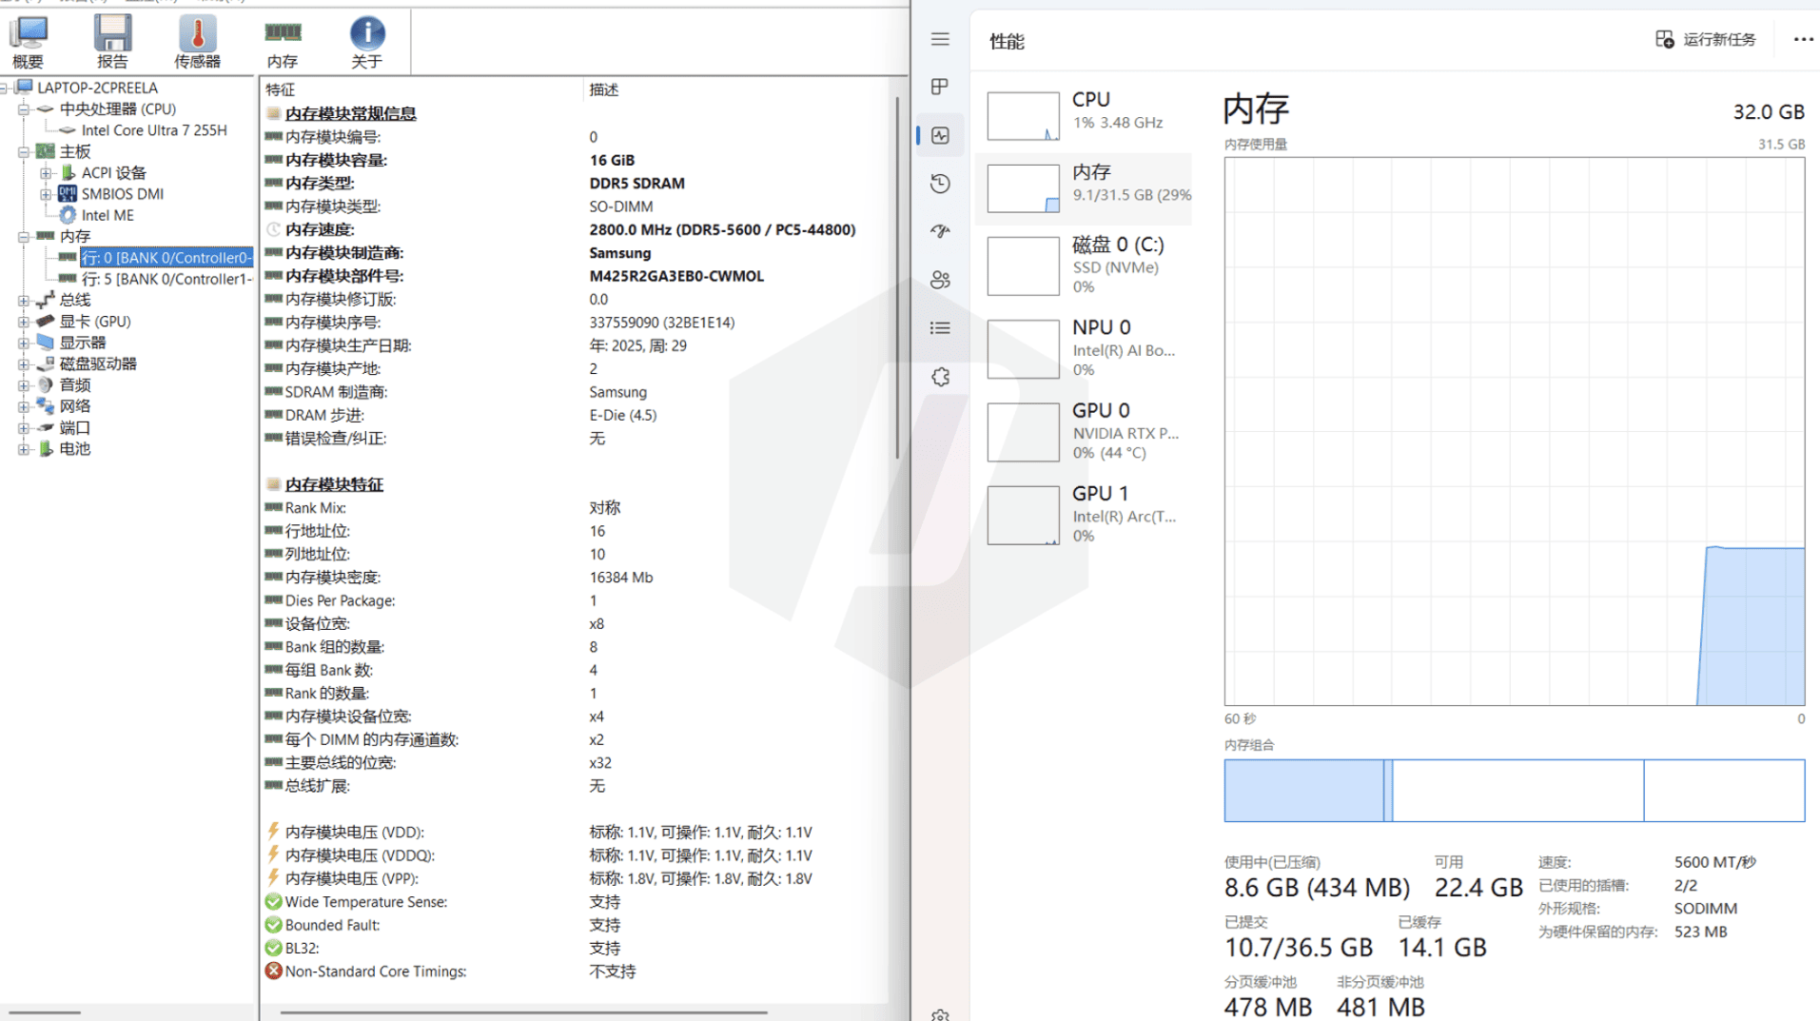
Task: Open the services puzzle icon in sidebar
Action: [x=940, y=377]
